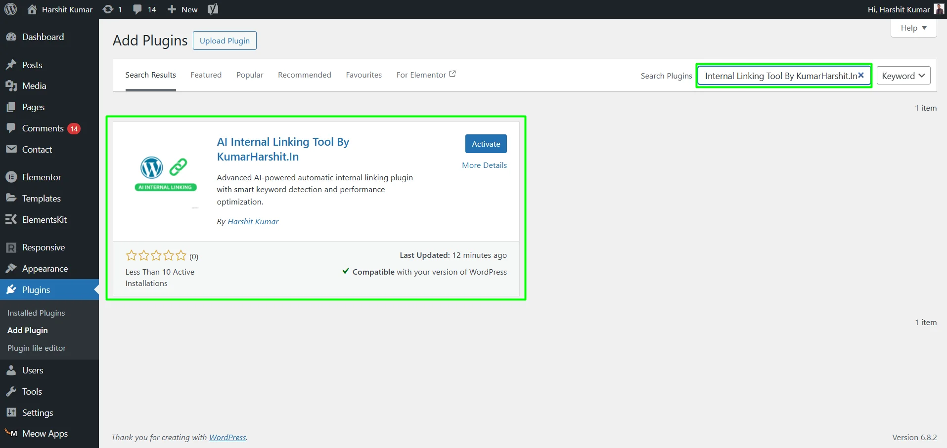Click the ElementsKit icon
The height and width of the screenshot is (448, 947).
(11, 220)
